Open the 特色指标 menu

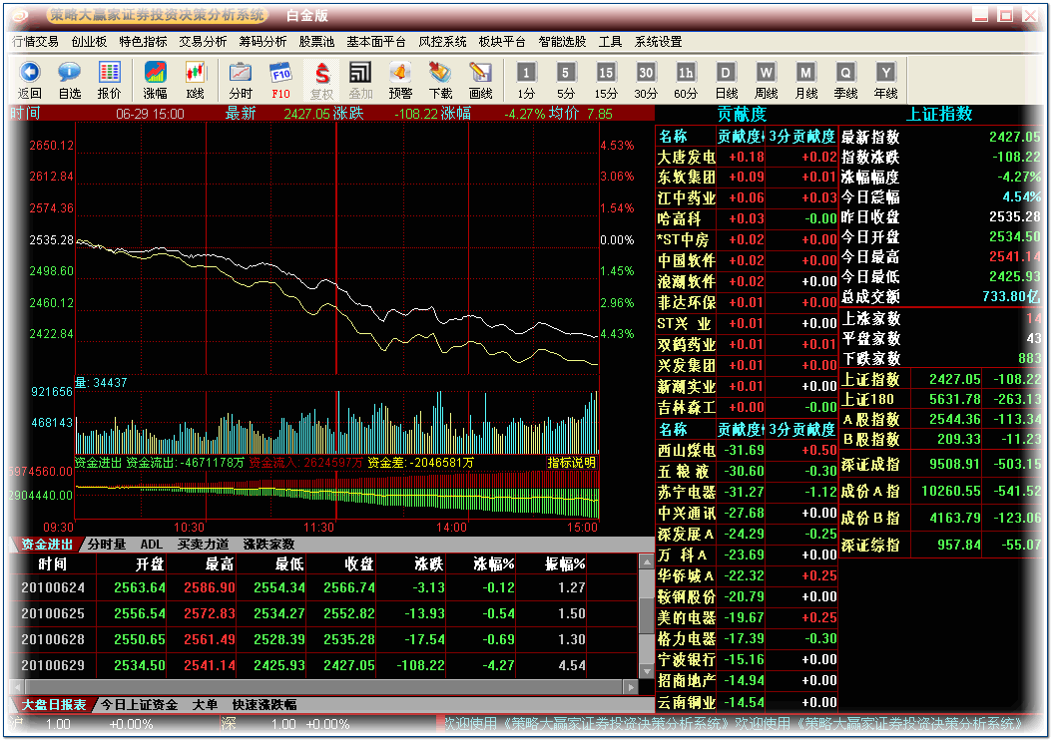tap(143, 42)
